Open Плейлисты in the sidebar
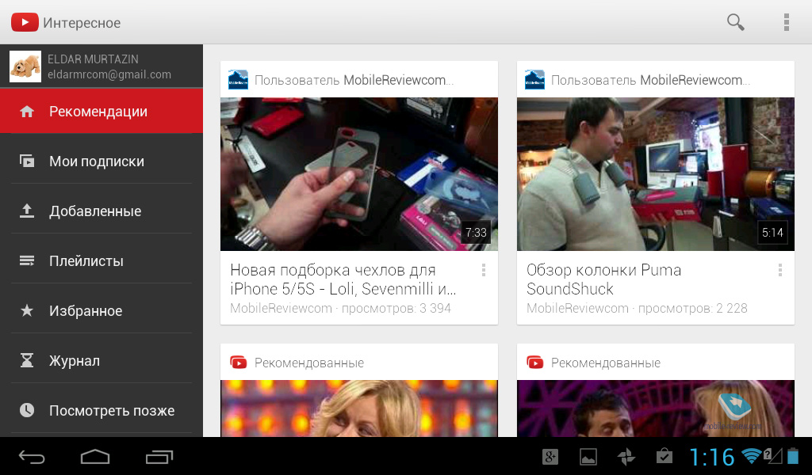The width and height of the screenshot is (812, 475). (101, 261)
